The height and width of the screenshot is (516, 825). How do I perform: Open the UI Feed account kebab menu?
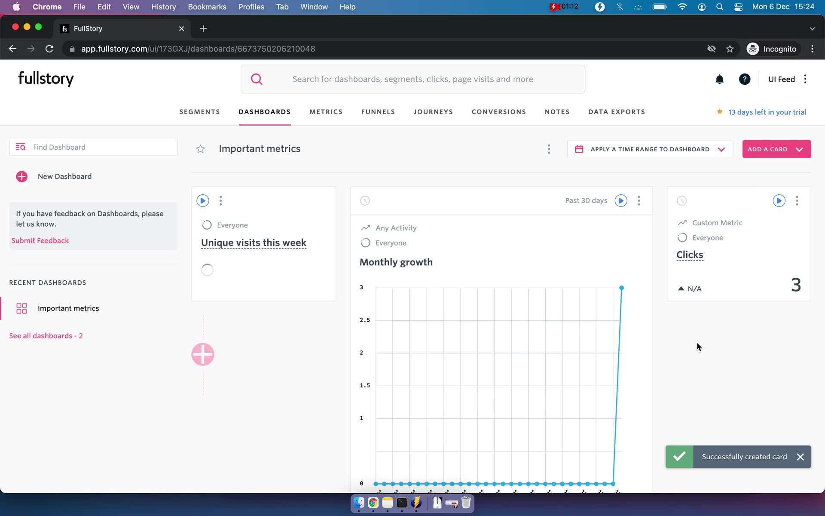[805, 79]
